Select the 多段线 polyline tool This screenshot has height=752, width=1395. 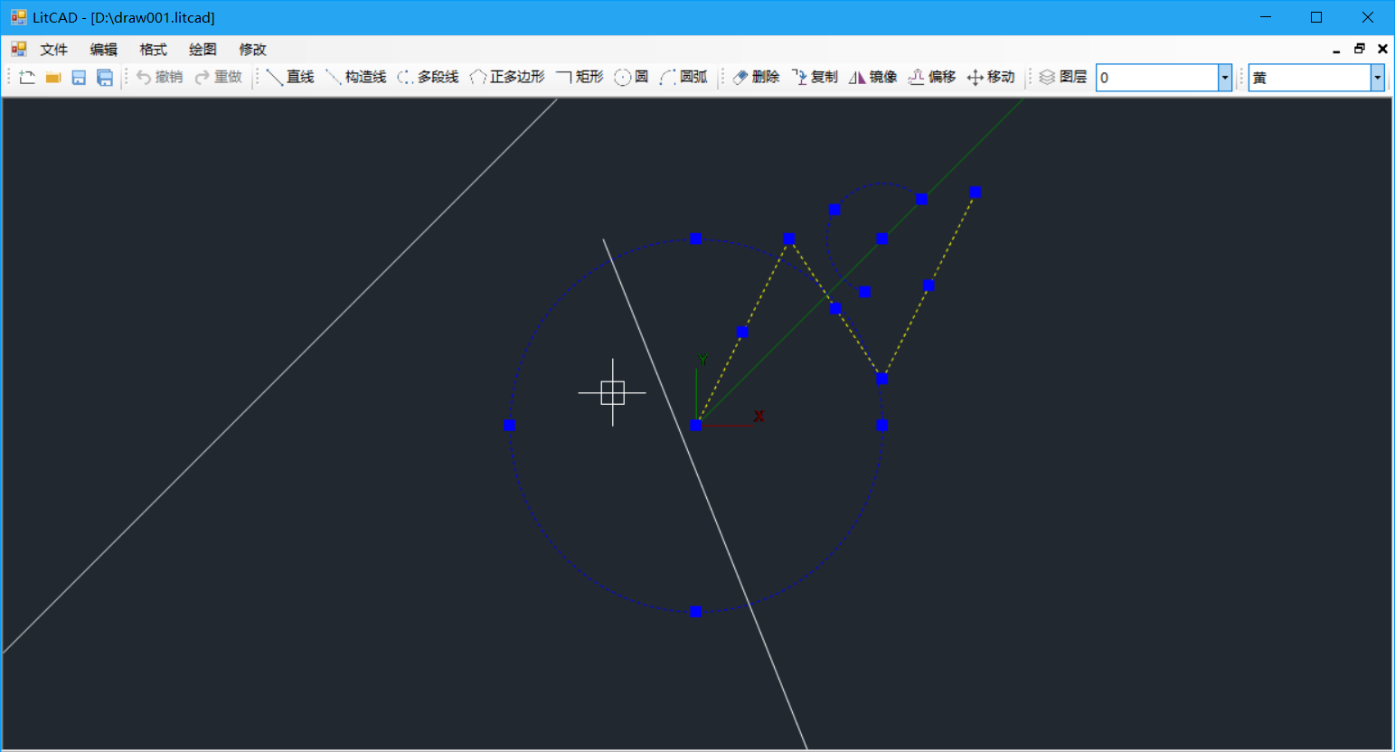(x=429, y=78)
